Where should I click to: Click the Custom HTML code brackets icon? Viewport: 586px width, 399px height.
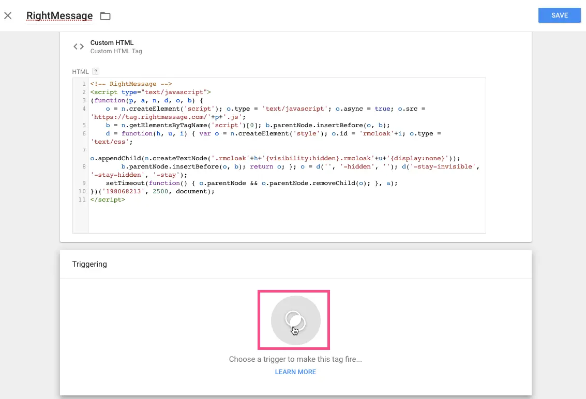point(79,47)
